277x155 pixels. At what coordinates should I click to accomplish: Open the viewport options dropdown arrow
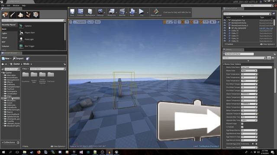tap(71, 22)
